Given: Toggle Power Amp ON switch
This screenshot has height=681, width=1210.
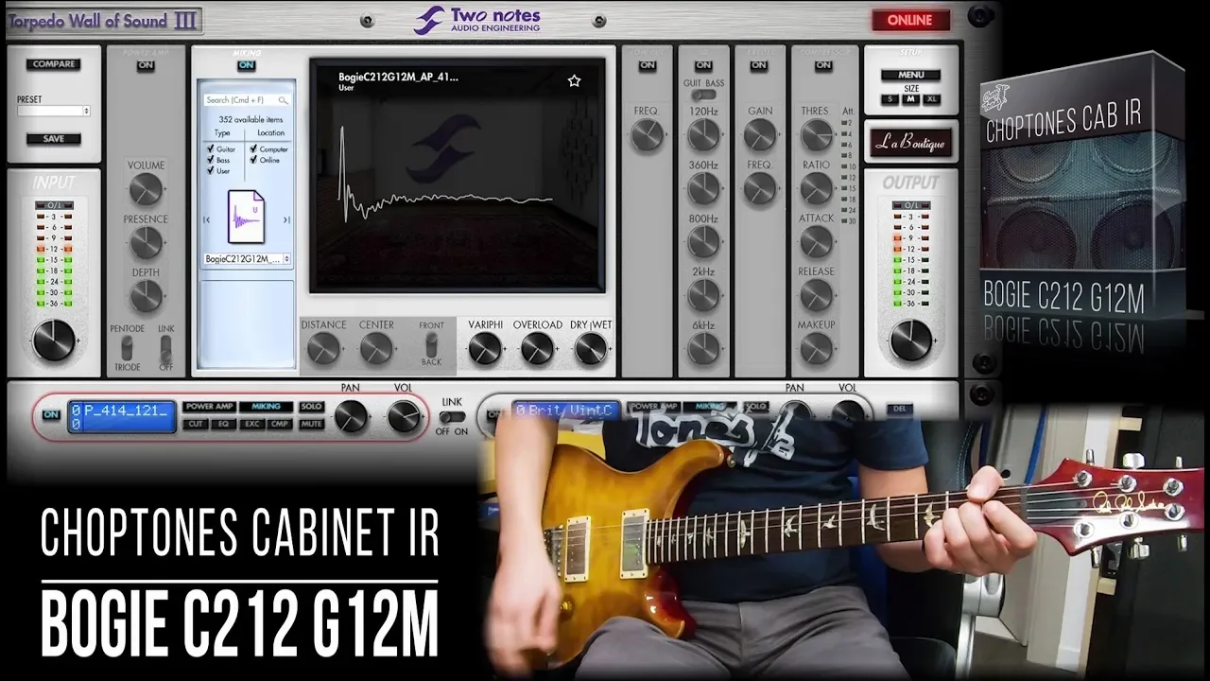Looking at the screenshot, I should [146, 65].
